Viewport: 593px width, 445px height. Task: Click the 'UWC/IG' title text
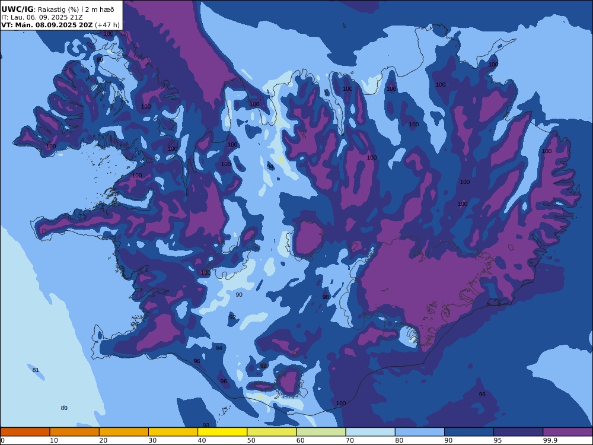tap(17, 9)
